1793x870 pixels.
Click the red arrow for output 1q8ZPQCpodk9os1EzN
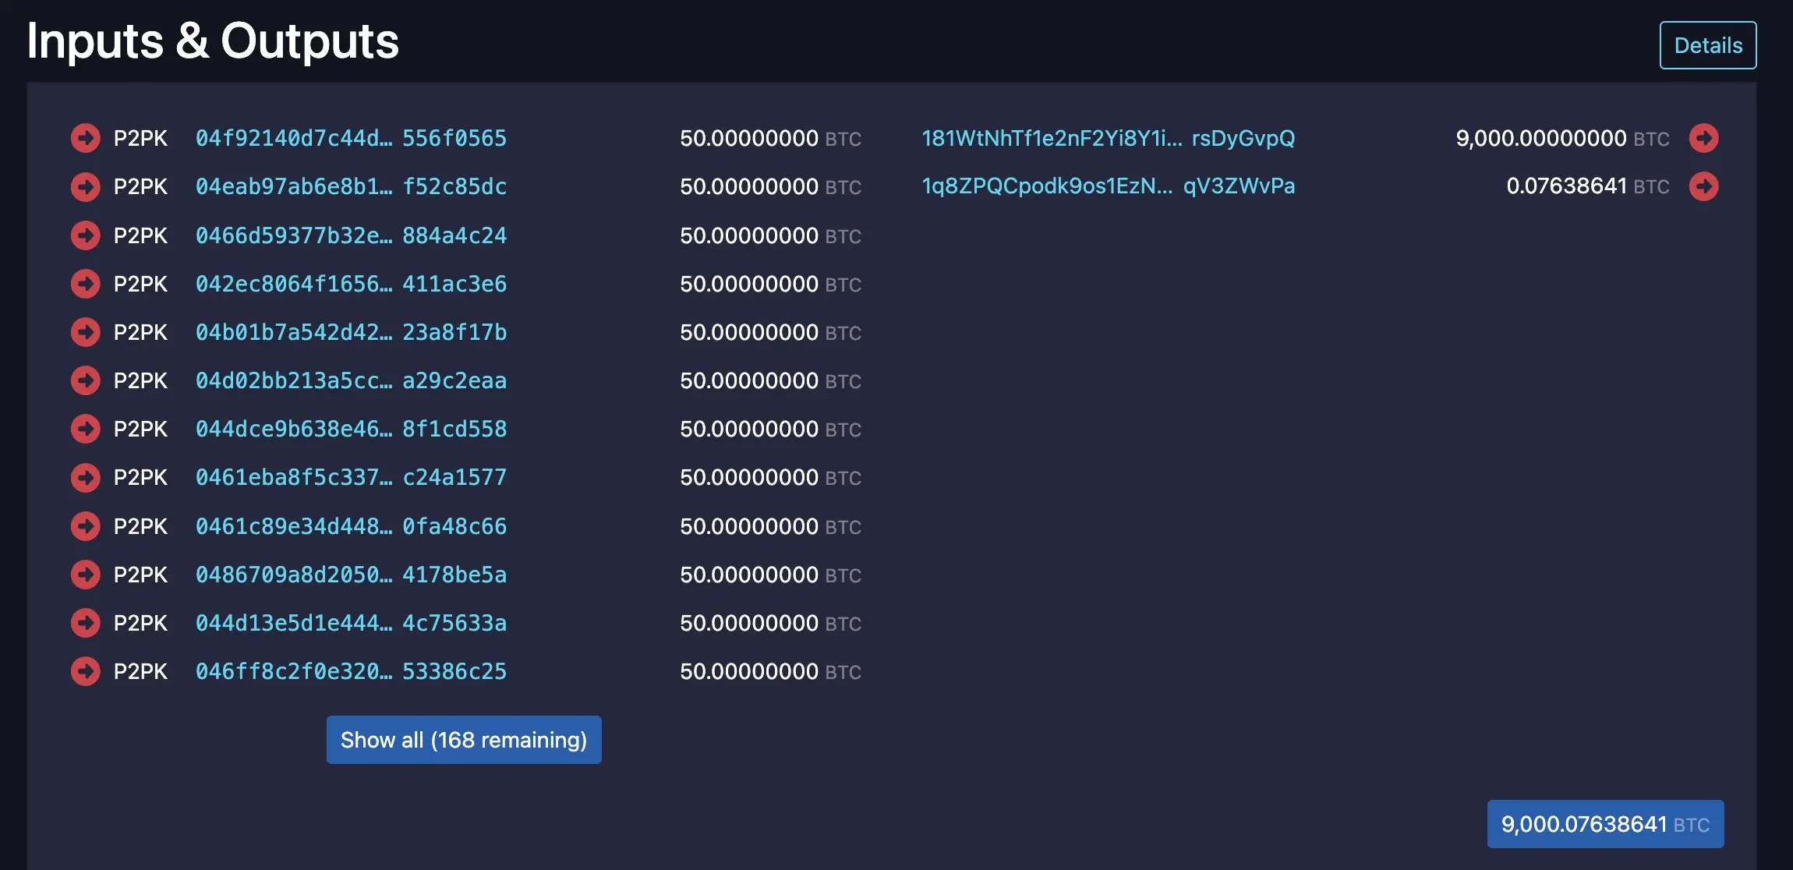(1706, 186)
